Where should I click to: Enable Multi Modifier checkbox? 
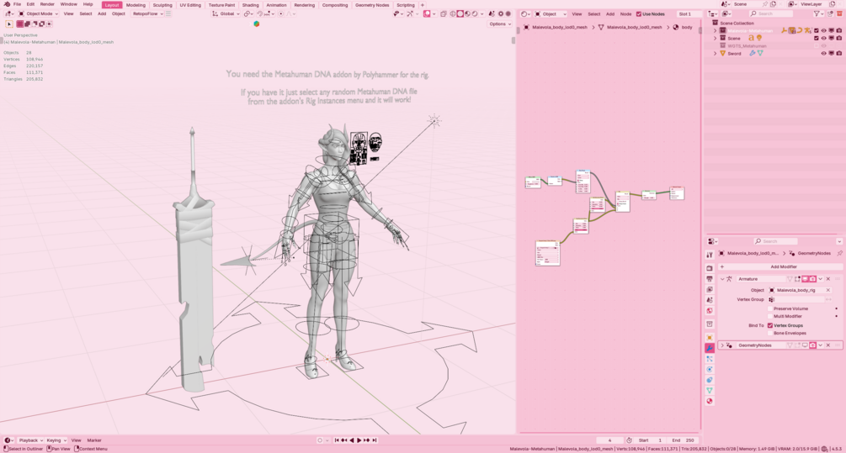pos(770,316)
